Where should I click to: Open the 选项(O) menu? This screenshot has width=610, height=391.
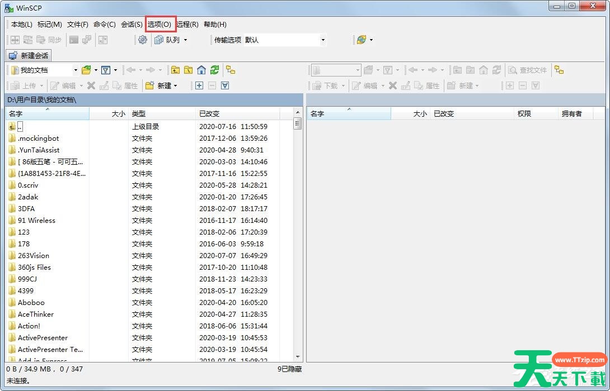pyautogui.click(x=159, y=25)
